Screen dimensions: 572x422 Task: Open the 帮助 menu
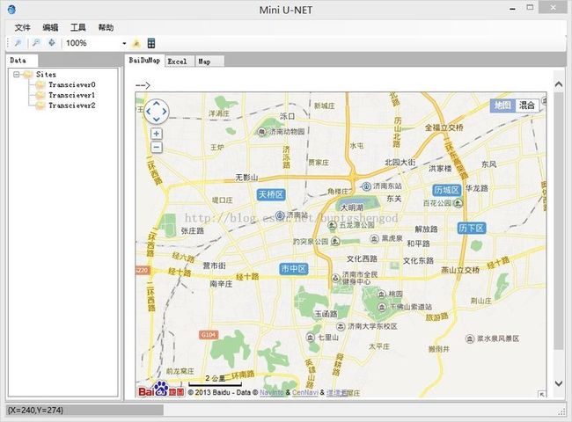tap(106, 27)
